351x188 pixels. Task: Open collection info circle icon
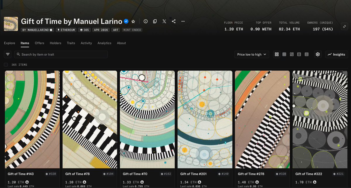coord(146,21)
